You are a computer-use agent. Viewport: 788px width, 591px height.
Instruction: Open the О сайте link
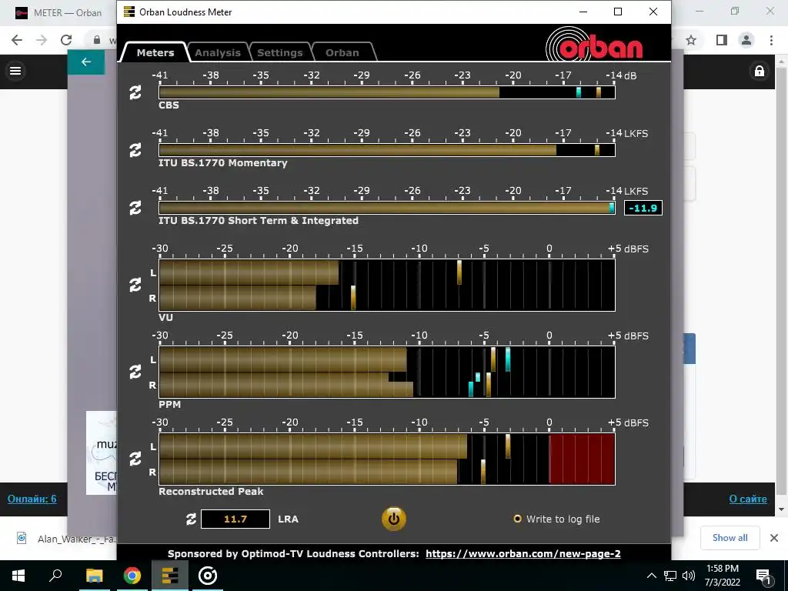[748, 499]
